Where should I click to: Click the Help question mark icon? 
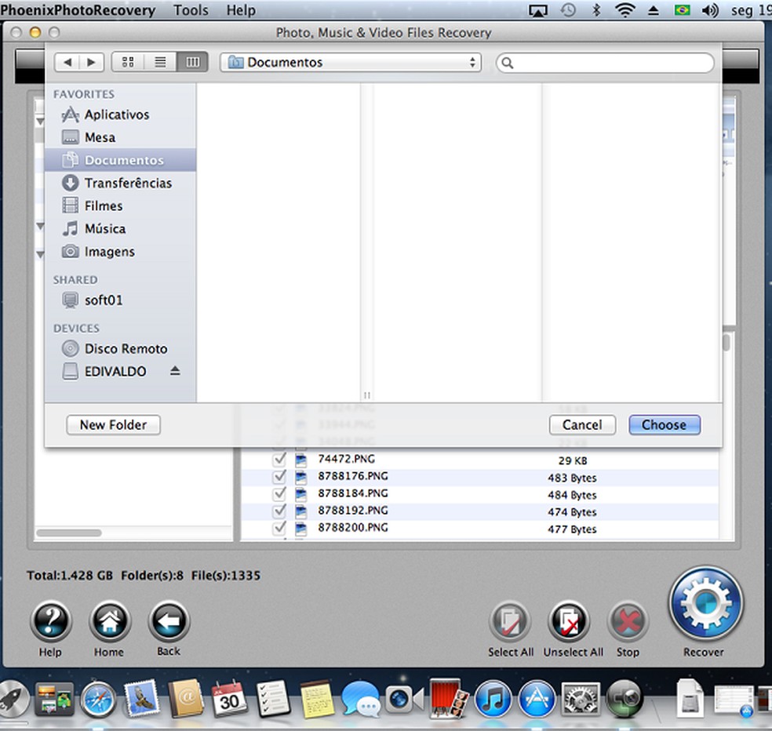coord(51,620)
